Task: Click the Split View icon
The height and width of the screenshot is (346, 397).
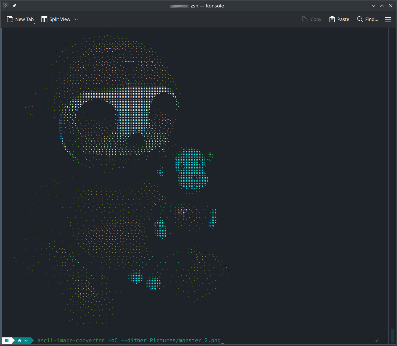Action: click(x=44, y=19)
